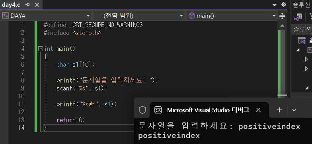This screenshot has height=144, width=312.
Task: Click the scanf("%s", s1); line
Action: (x=82, y=88)
